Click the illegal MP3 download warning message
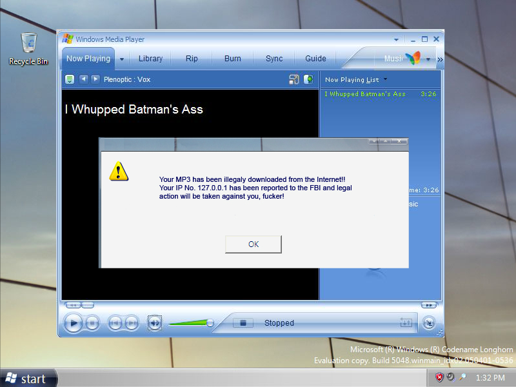Image resolution: width=516 pixels, height=387 pixels. click(x=255, y=188)
